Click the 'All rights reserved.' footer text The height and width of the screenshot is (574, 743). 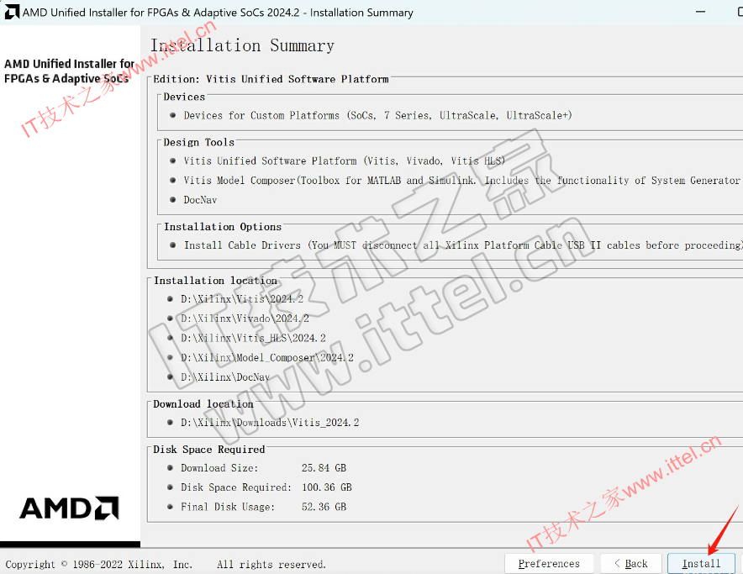[x=271, y=565]
